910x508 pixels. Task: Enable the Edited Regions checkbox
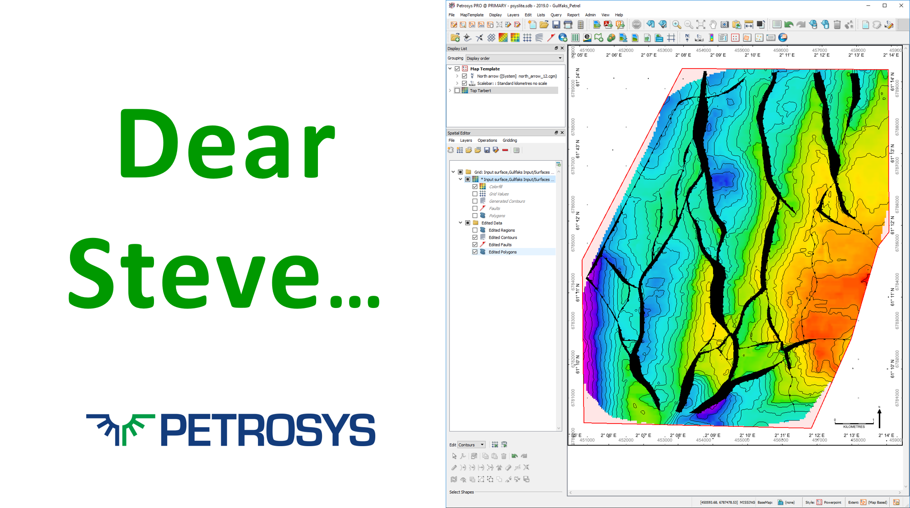pos(475,230)
